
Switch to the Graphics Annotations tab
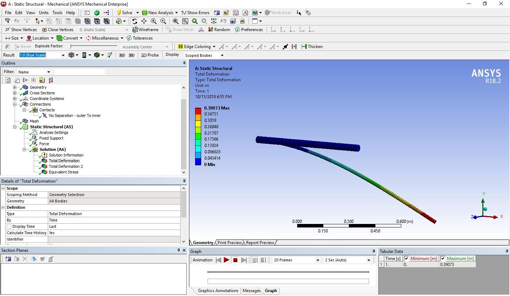pos(218,291)
